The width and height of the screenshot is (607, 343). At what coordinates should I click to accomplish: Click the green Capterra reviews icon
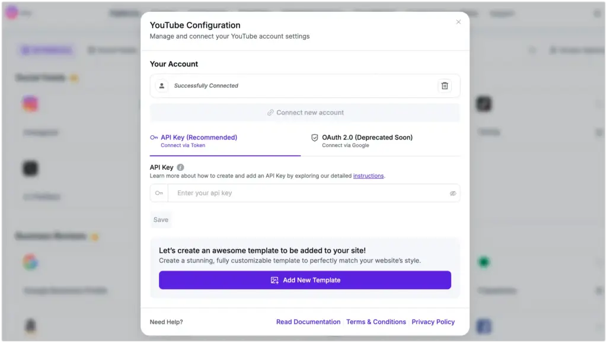[x=484, y=262]
